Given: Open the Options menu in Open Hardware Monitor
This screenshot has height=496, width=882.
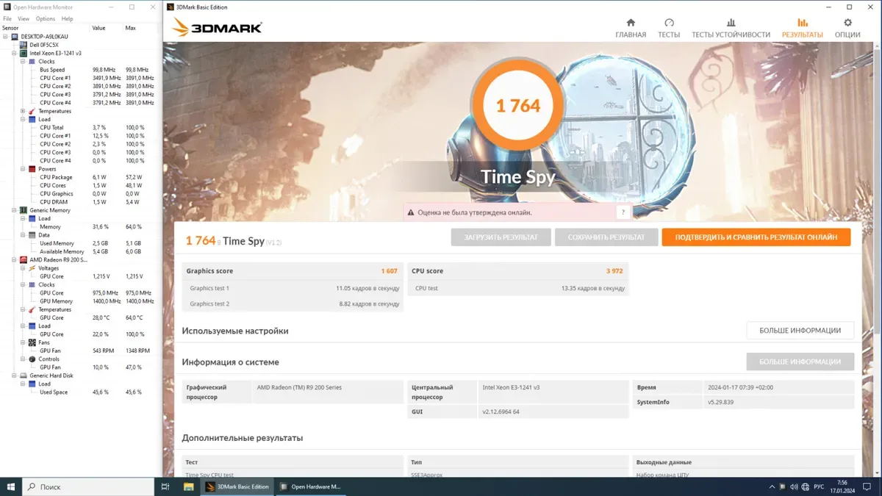Looking at the screenshot, I should tap(45, 18).
